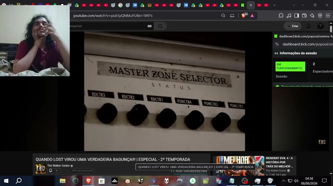Click the video title QUANDO LOST VIROU UMA VERDADEIRA BAGUNÇA

pos(113,159)
